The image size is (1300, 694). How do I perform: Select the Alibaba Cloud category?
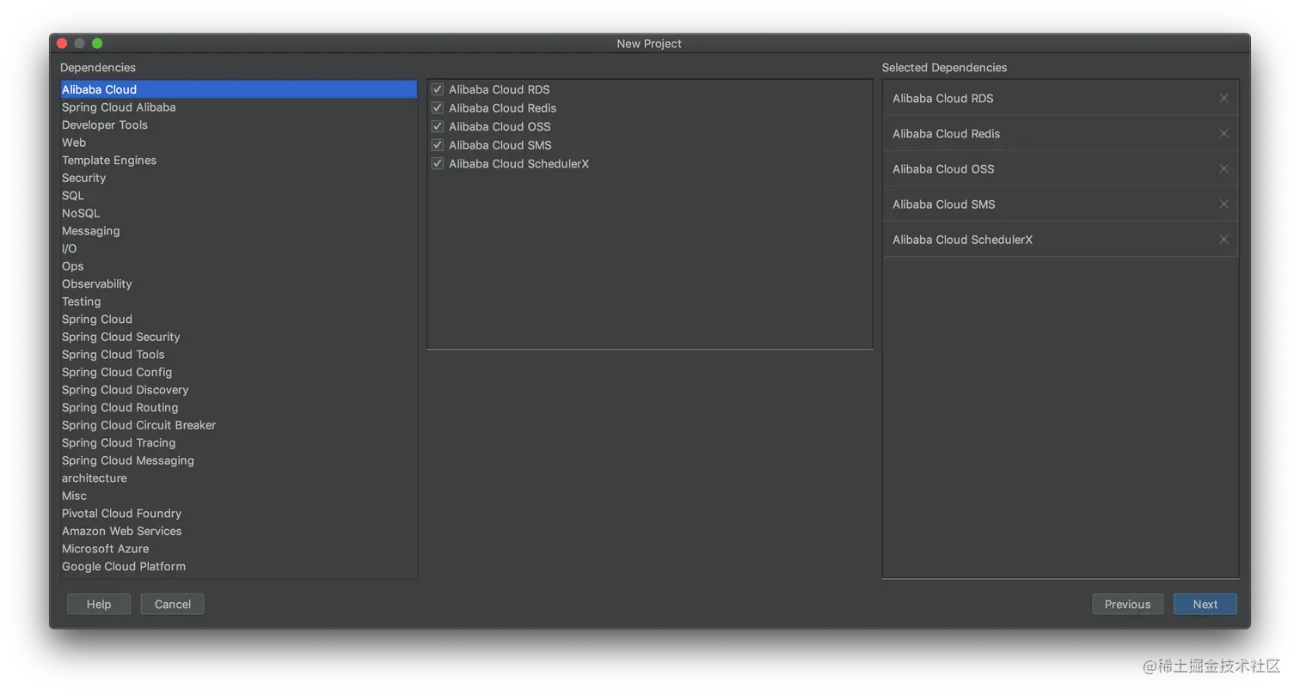(238, 89)
